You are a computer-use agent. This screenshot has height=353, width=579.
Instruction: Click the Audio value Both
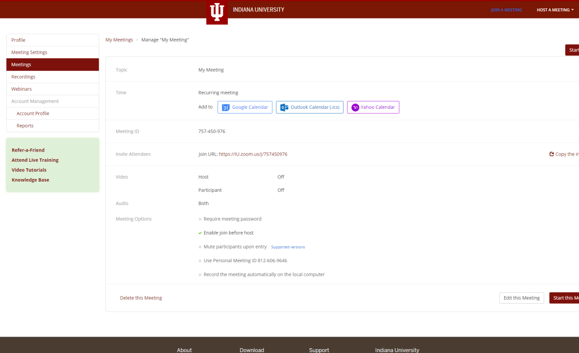204,204
